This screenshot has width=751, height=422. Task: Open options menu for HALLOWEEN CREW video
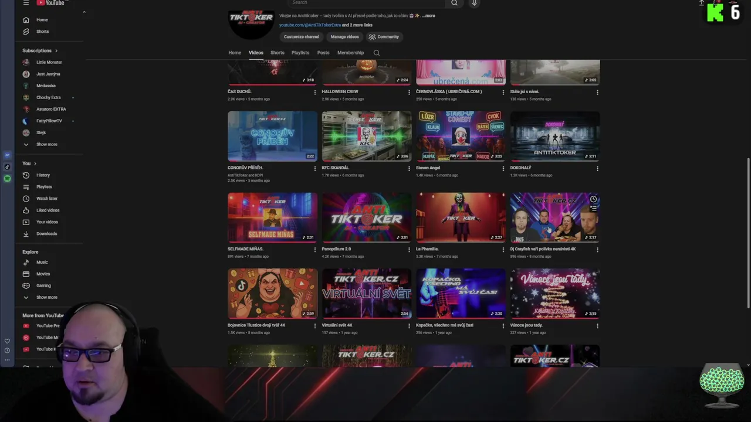[x=409, y=93]
